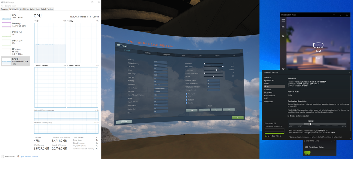The width and height of the screenshot is (353, 193).
Task: Select the Disk 1 (D:) performance entry
Action: (15, 42)
